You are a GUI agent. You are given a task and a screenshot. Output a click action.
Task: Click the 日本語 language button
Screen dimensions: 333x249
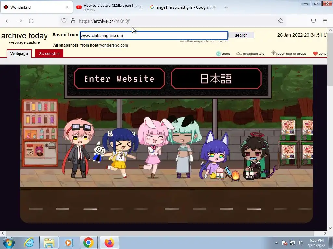pyautogui.click(x=216, y=78)
